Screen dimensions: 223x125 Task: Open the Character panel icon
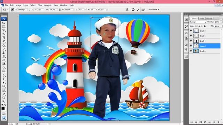186,45
